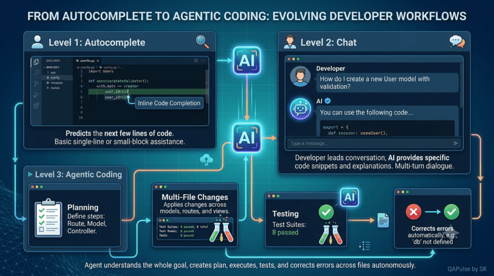Click the ghost suggestion user_id=123 on line 6
Image resolution: width=494 pixels, height=276 pixels.
click(x=116, y=97)
